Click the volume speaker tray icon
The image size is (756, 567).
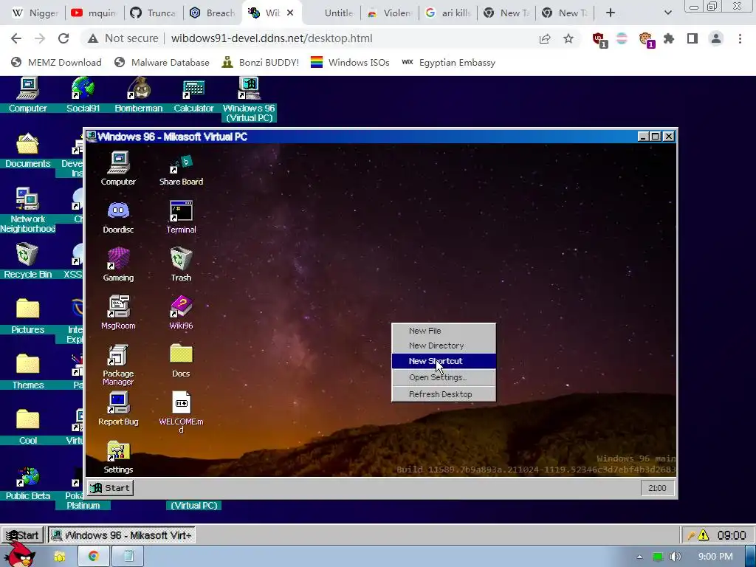(x=676, y=557)
